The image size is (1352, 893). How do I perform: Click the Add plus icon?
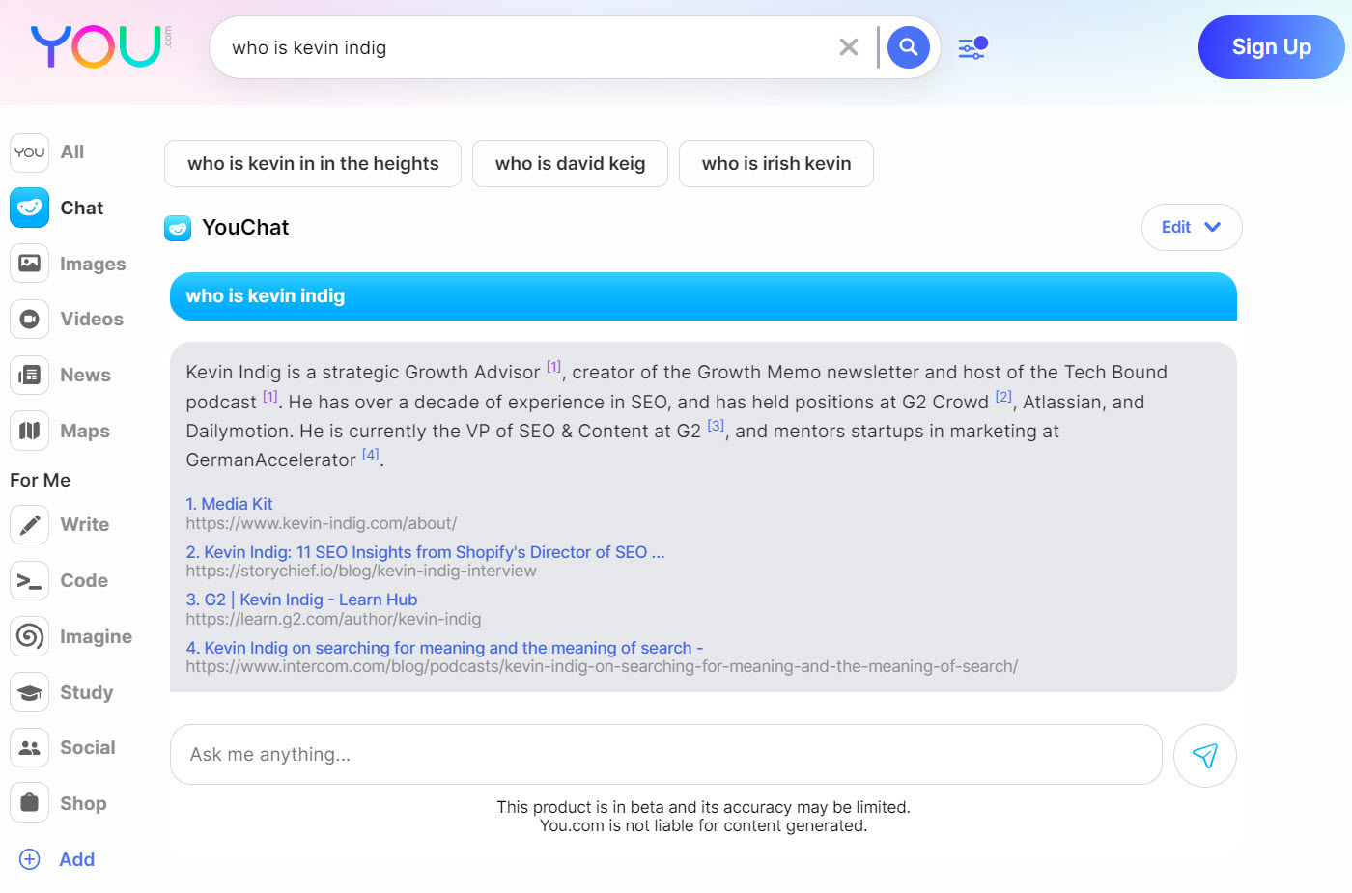30,859
